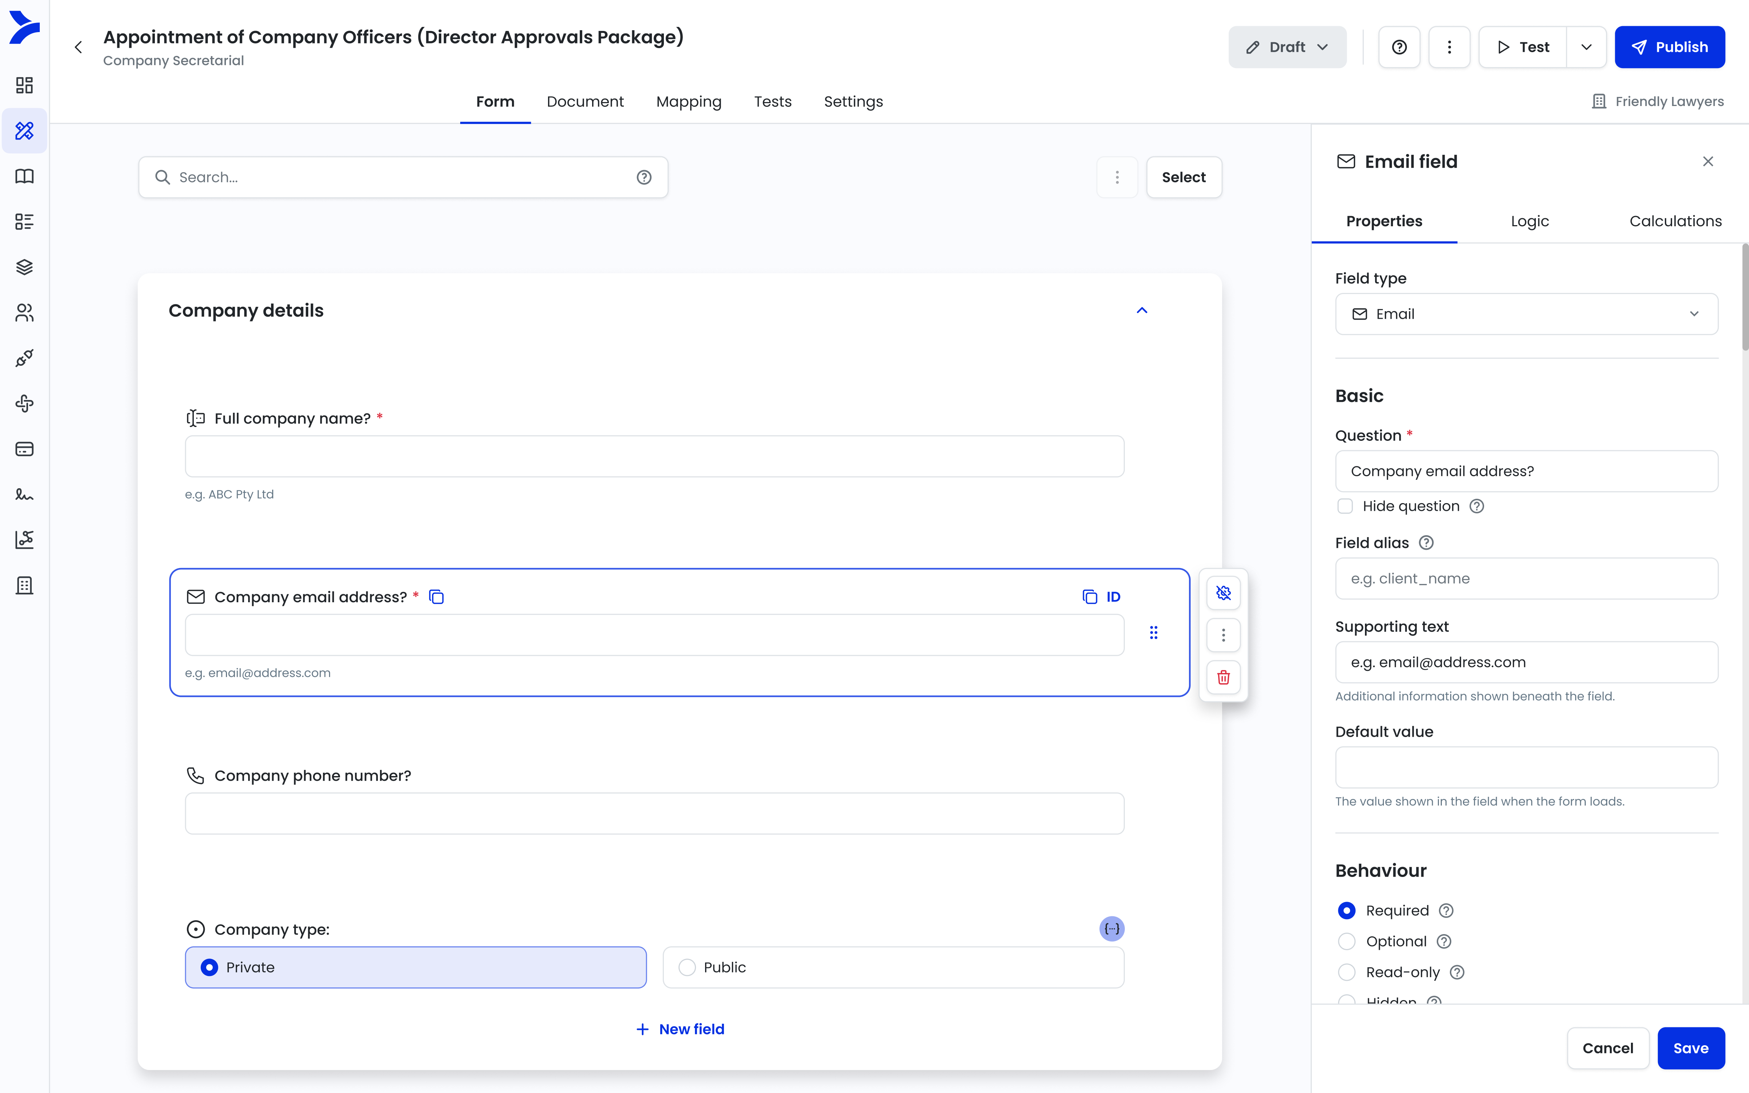1749x1093 pixels.
Task: Select the signature icon in the sidebar
Action: (24, 494)
